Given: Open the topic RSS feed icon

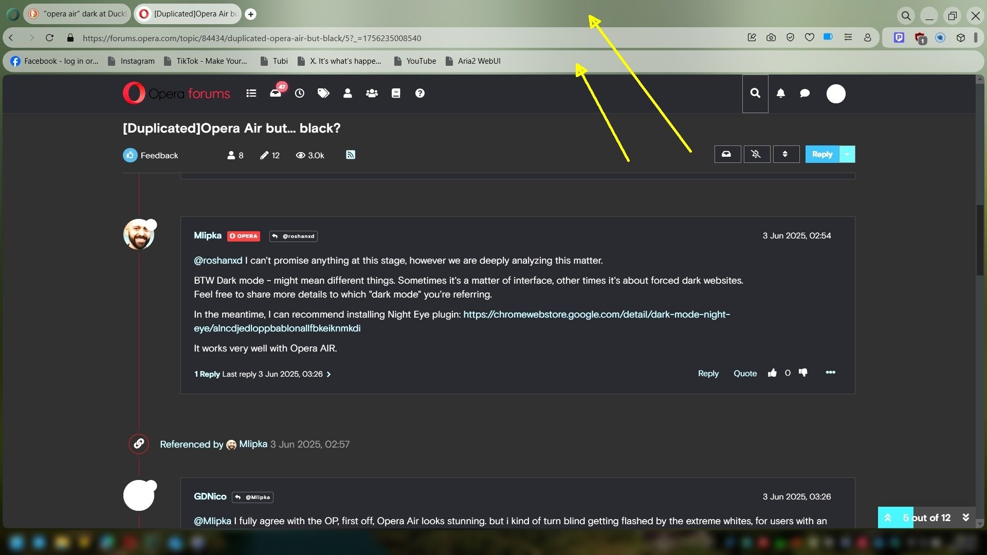Looking at the screenshot, I should (351, 155).
